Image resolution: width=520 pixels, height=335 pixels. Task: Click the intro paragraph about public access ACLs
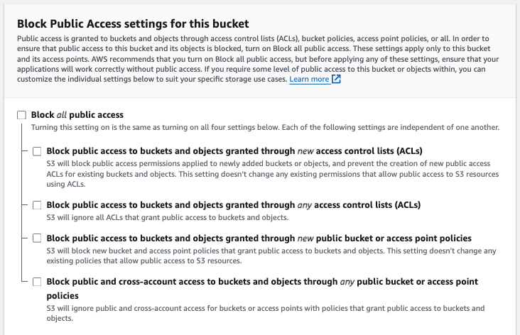coord(258,59)
